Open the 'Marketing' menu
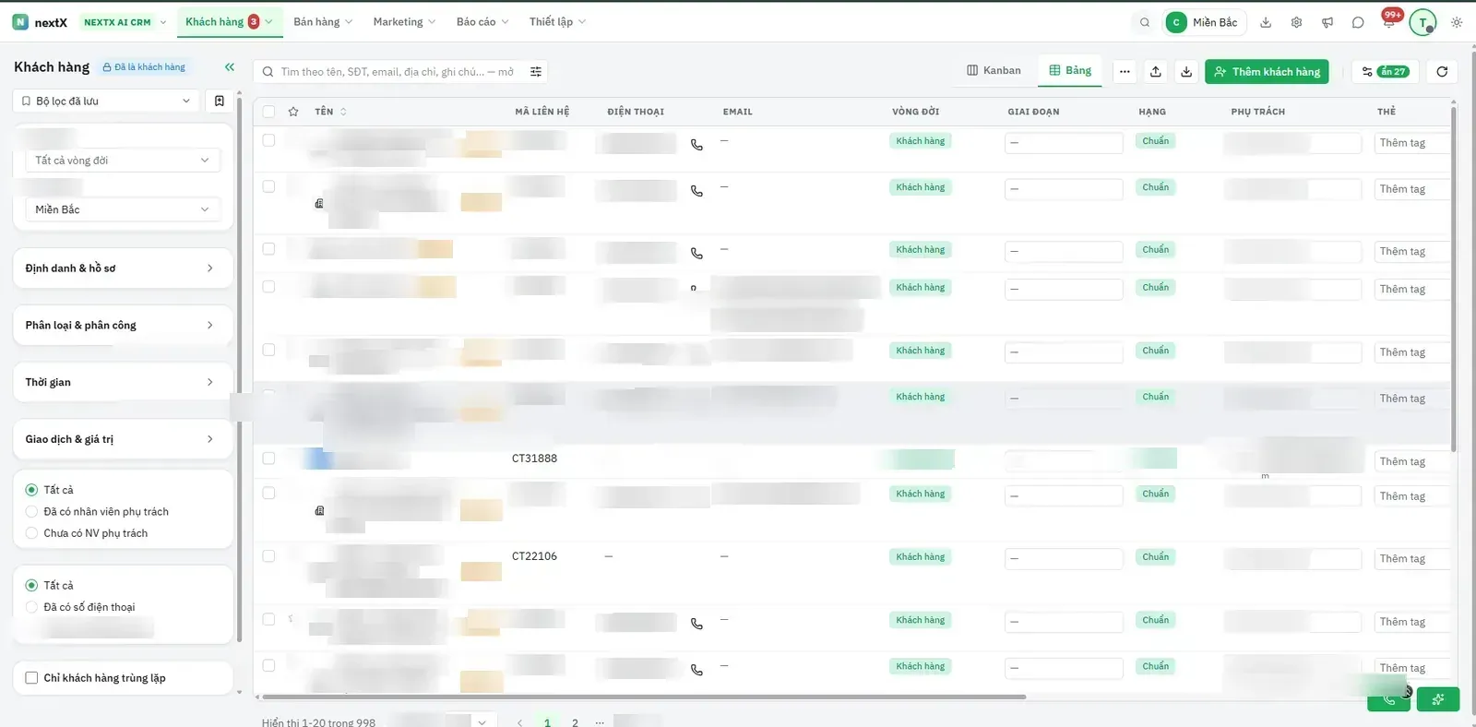 (404, 22)
